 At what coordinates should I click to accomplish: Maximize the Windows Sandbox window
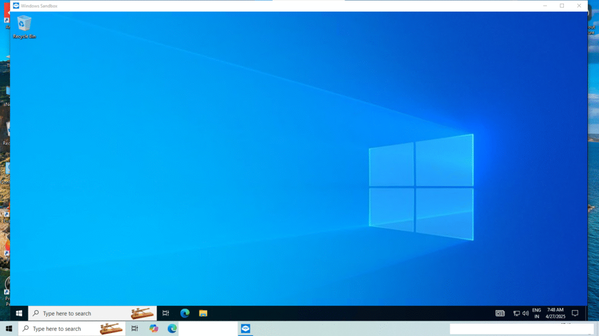pyautogui.click(x=562, y=6)
